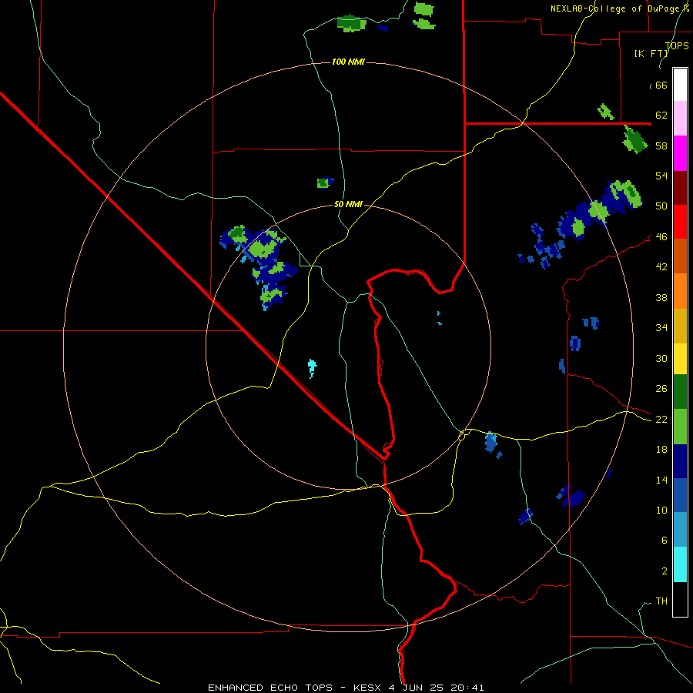Click the K FT units label
The width and height of the screenshot is (693, 693).
click(651, 54)
